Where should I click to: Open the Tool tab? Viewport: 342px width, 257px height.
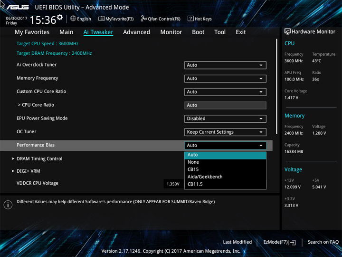tap(220, 32)
